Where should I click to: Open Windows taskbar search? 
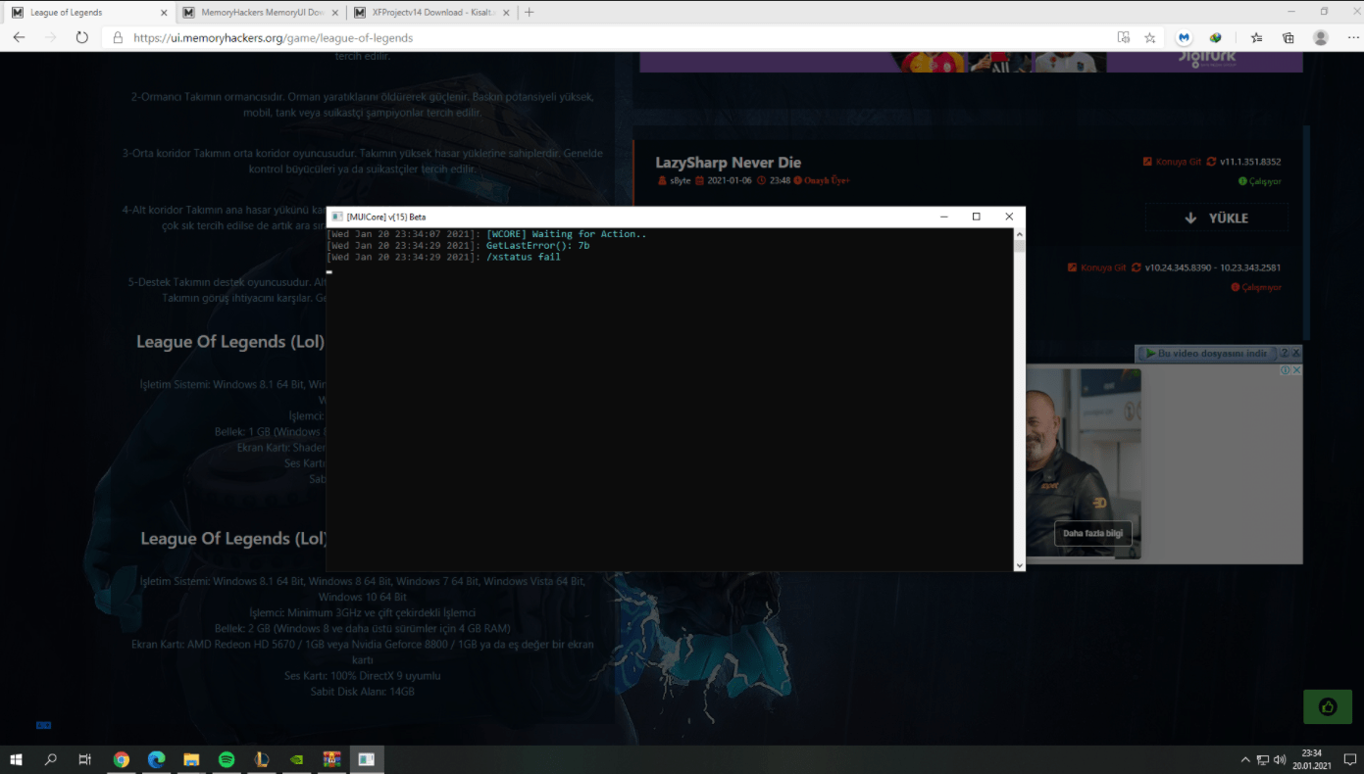[51, 759]
